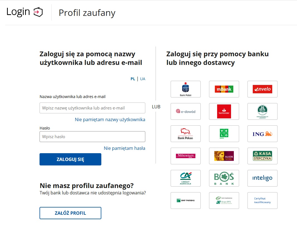
Task: Choose VeloBank as provider
Action: click(x=224, y=134)
